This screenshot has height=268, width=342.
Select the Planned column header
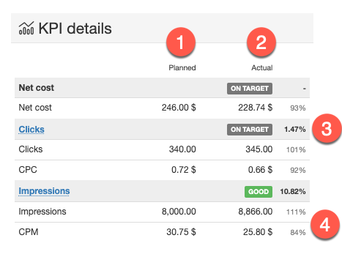(x=182, y=67)
